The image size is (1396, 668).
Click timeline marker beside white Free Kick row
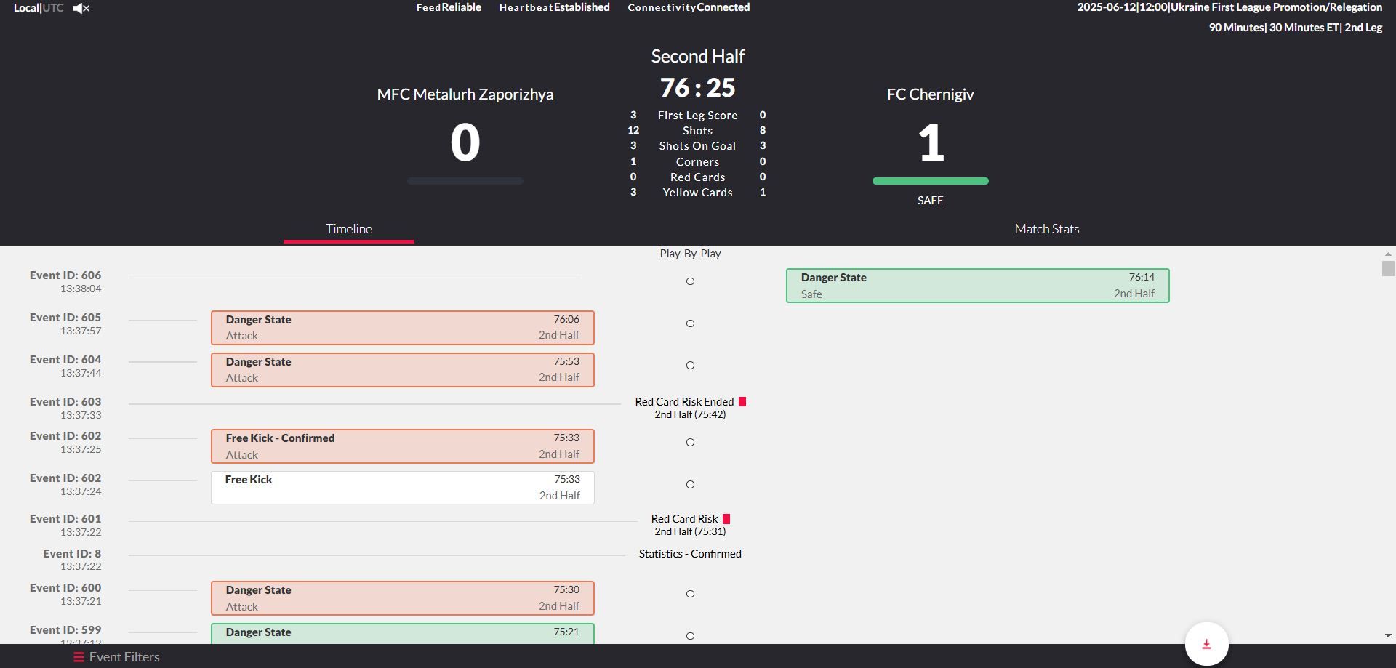[x=690, y=485]
